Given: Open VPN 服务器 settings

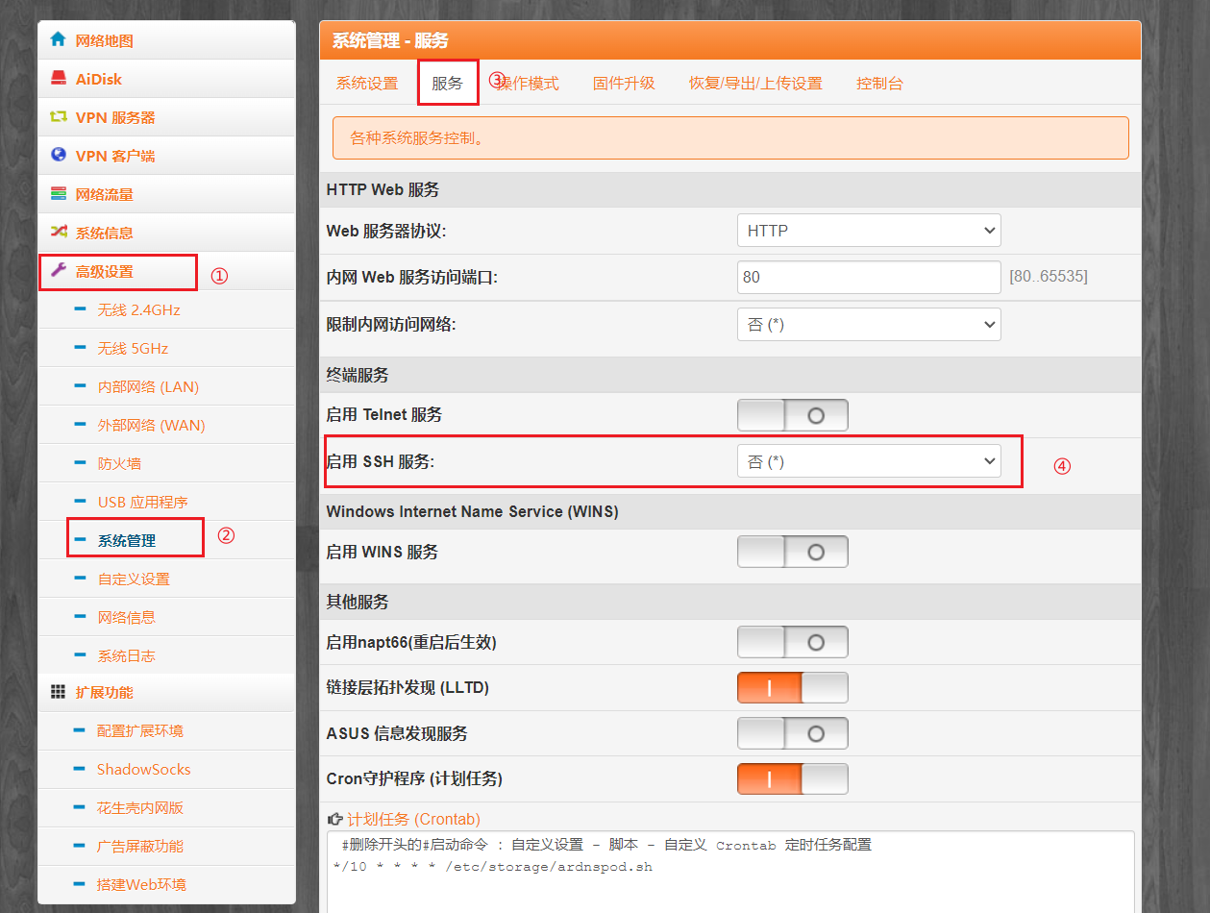Looking at the screenshot, I should point(91,116).
